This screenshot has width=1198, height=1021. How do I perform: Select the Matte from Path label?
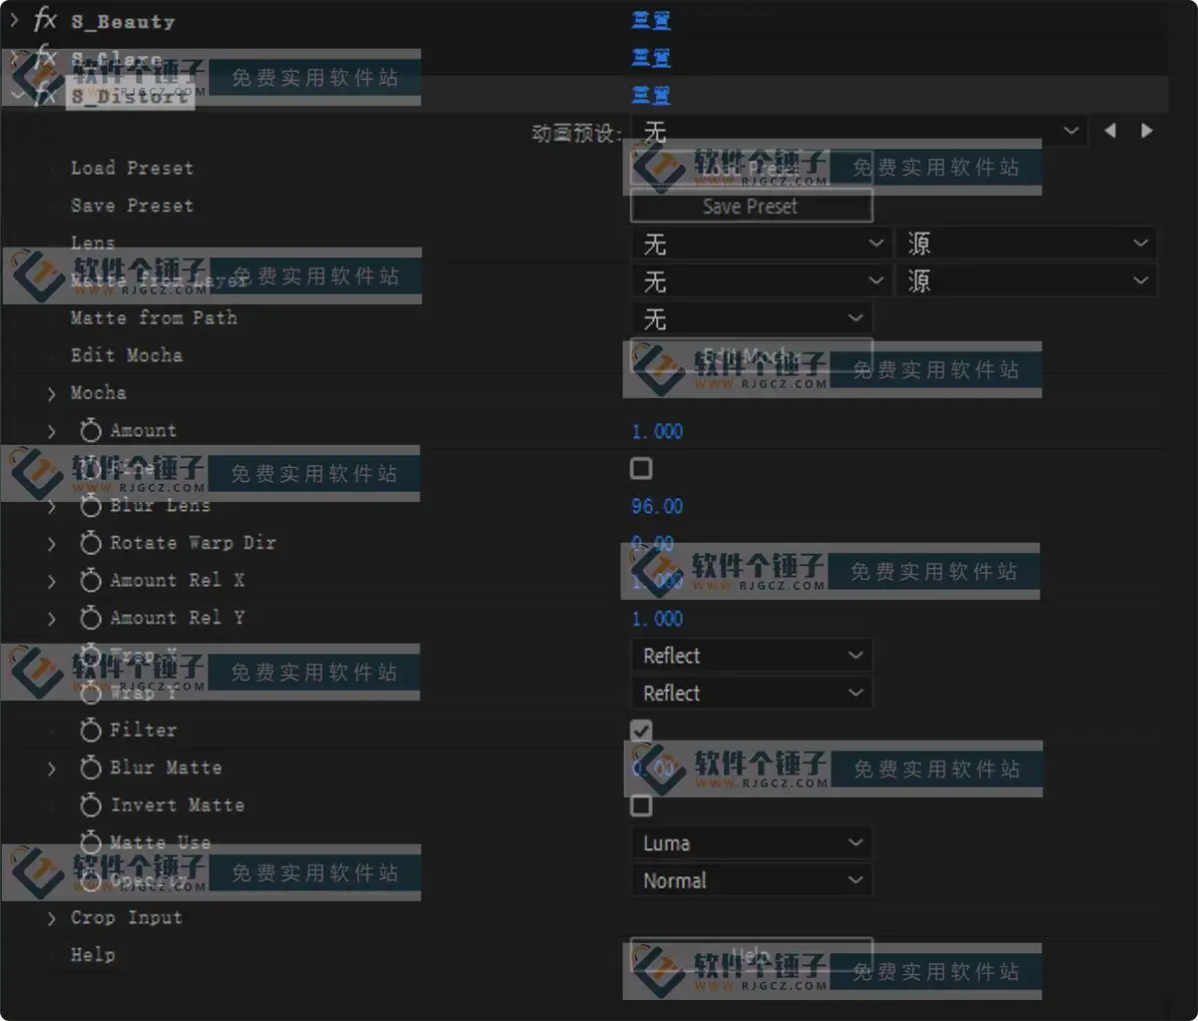154,318
